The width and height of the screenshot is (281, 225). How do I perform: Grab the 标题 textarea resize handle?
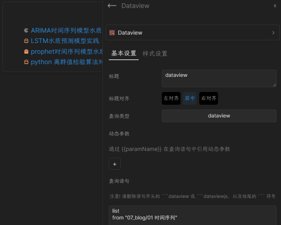click(x=275, y=85)
